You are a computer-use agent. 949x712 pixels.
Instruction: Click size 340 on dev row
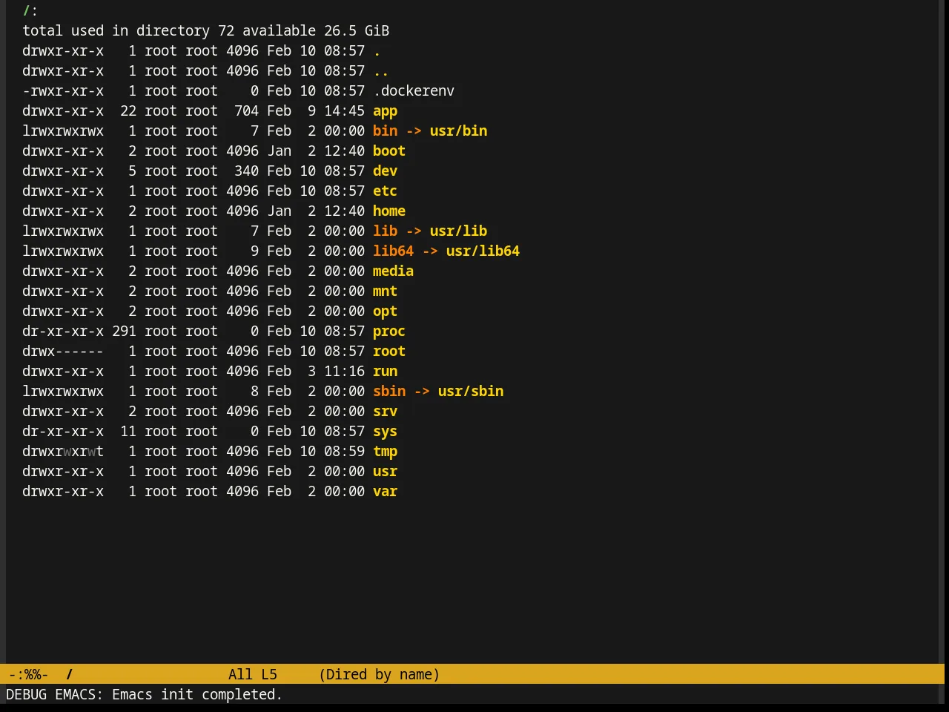coord(246,171)
